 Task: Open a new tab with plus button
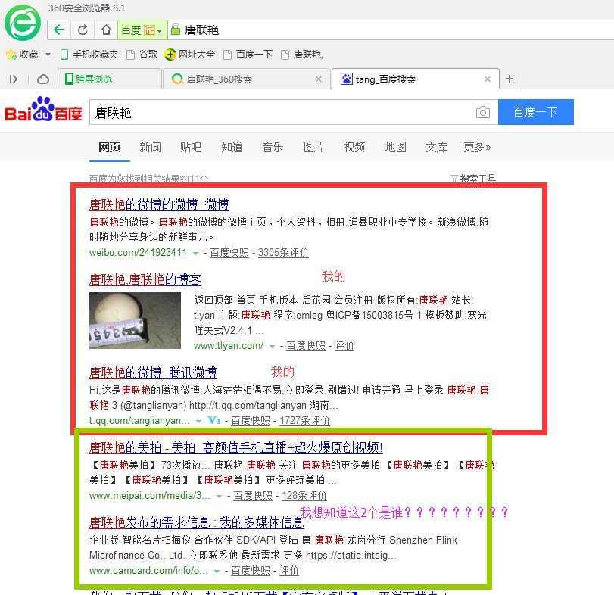click(510, 79)
